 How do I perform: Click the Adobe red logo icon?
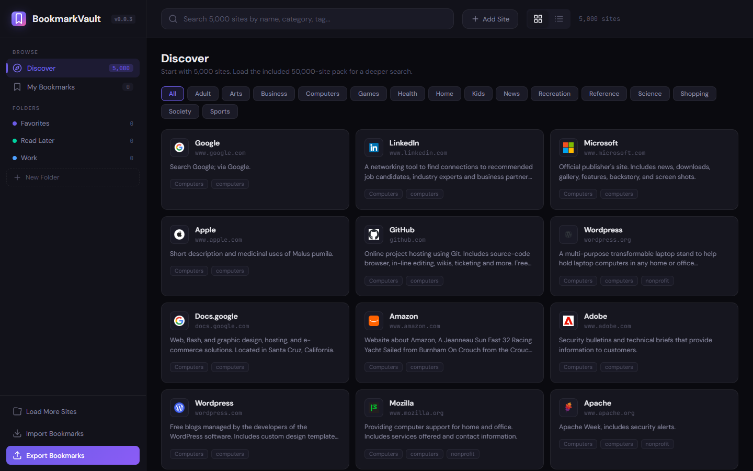(568, 321)
